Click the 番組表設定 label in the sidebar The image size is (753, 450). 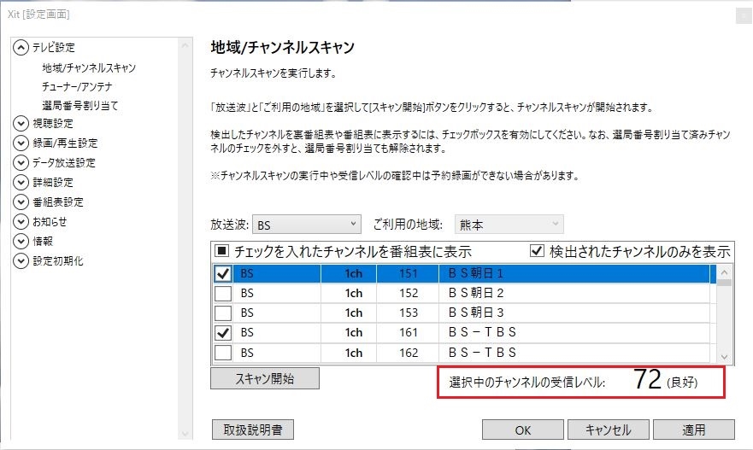(58, 202)
